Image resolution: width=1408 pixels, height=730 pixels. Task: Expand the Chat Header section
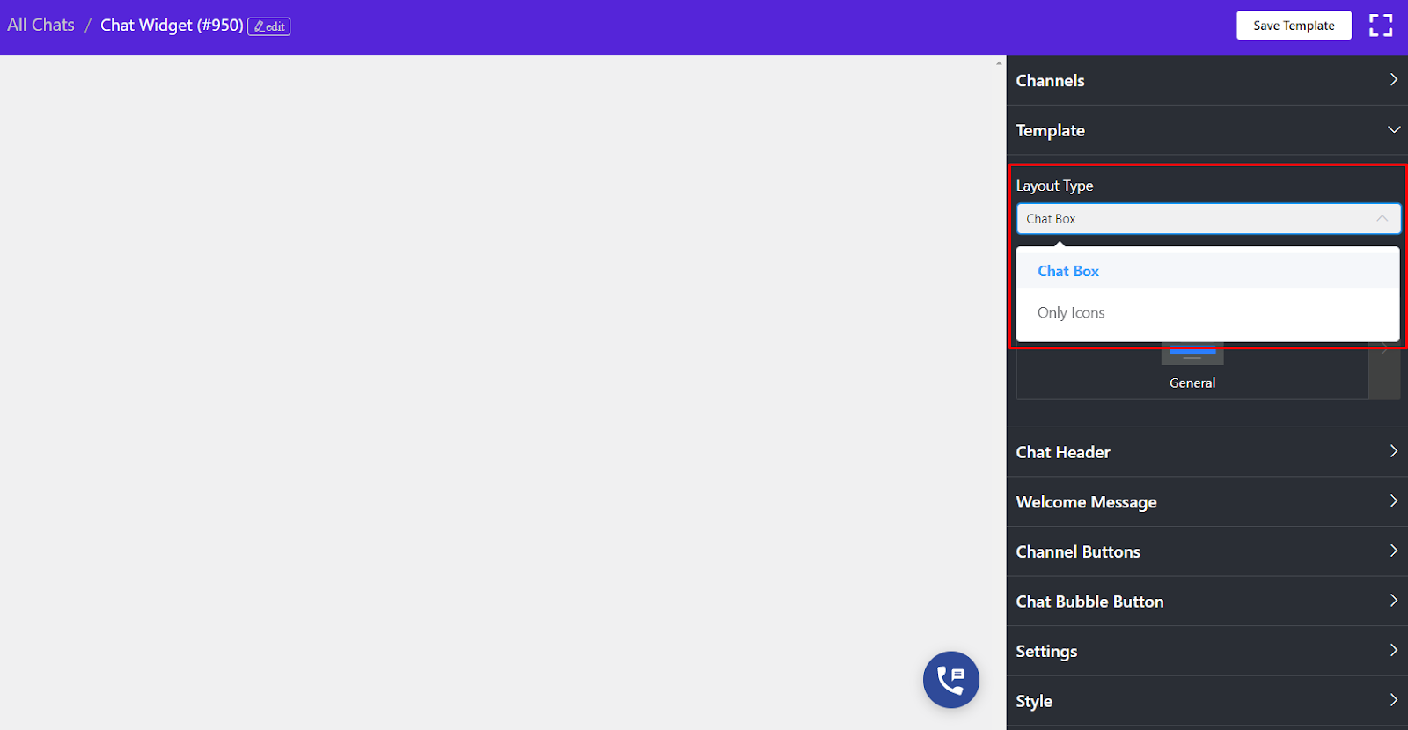(1207, 452)
